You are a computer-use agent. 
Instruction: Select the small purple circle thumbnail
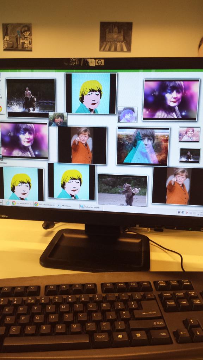click(x=128, y=115)
